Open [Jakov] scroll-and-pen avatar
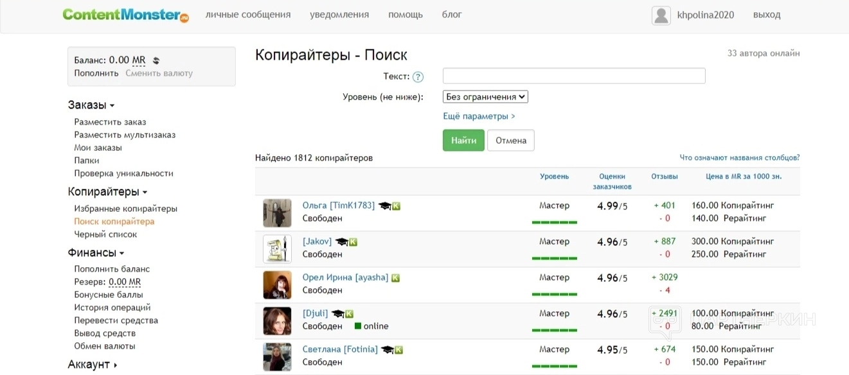 click(x=277, y=249)
